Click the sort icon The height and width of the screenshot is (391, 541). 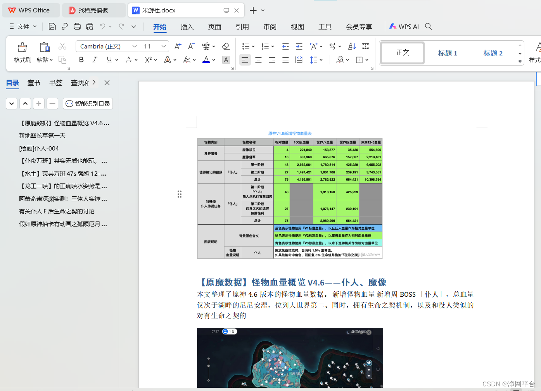pyautogui.click(x=352, y=47)
